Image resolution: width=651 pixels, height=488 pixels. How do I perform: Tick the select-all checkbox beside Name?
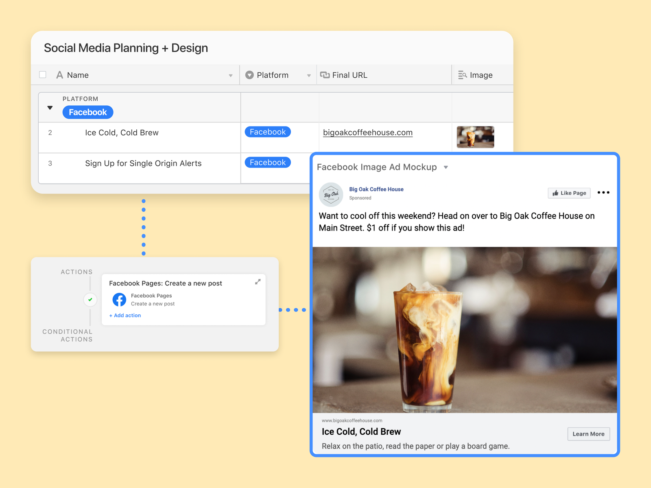43,75
